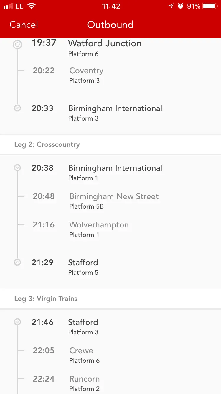Tap the Wi-Fi icon in status bar
Image resolution: width=221 pixels, height=394 pixels.
click(x=31, y=6)
